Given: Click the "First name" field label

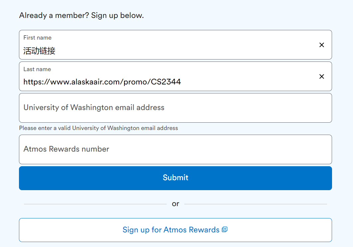Looking at the screenshot, I should click(x=37, y=38).
